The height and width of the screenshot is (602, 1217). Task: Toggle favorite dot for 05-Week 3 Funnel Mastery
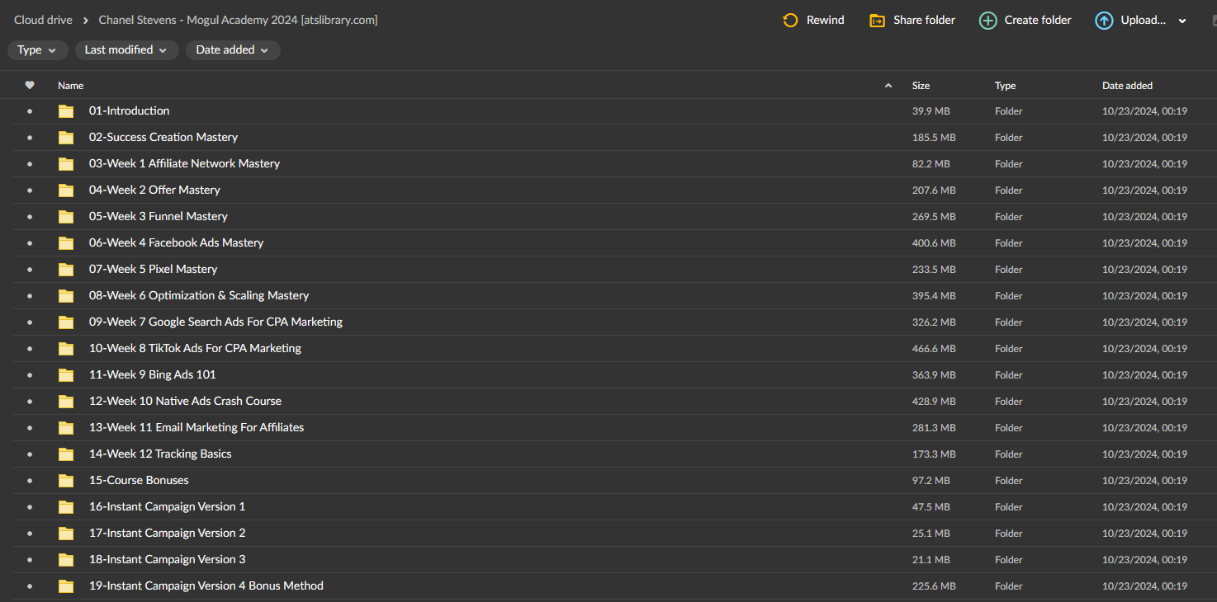point(30,217)
